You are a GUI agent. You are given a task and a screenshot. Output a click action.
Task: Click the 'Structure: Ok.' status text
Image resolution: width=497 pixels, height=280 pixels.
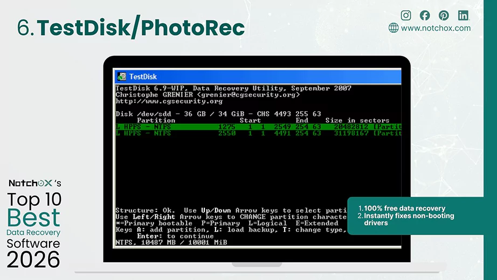point(145,210)
